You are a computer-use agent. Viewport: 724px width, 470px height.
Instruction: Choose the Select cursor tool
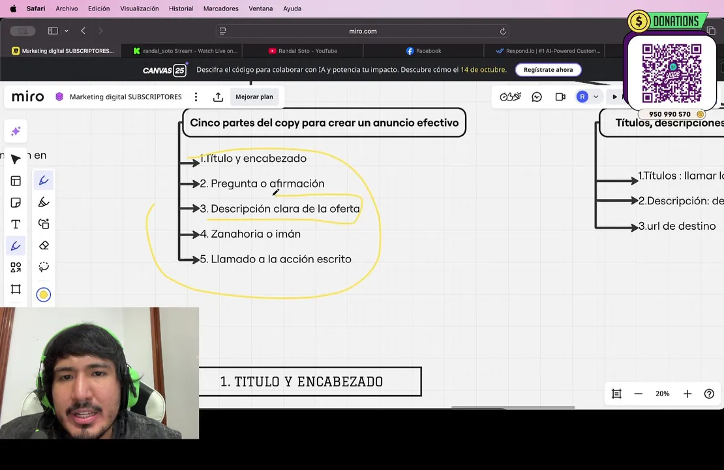pos(16,159)
